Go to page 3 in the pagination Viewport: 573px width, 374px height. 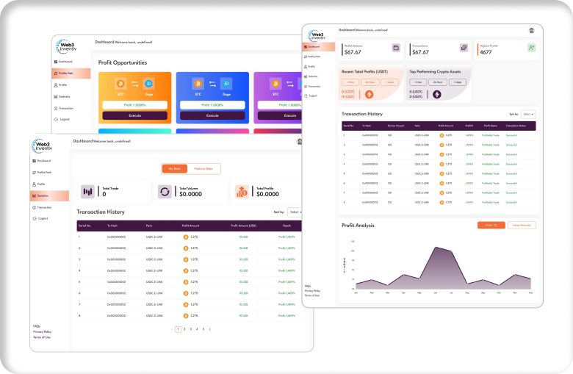click(190, 329)
